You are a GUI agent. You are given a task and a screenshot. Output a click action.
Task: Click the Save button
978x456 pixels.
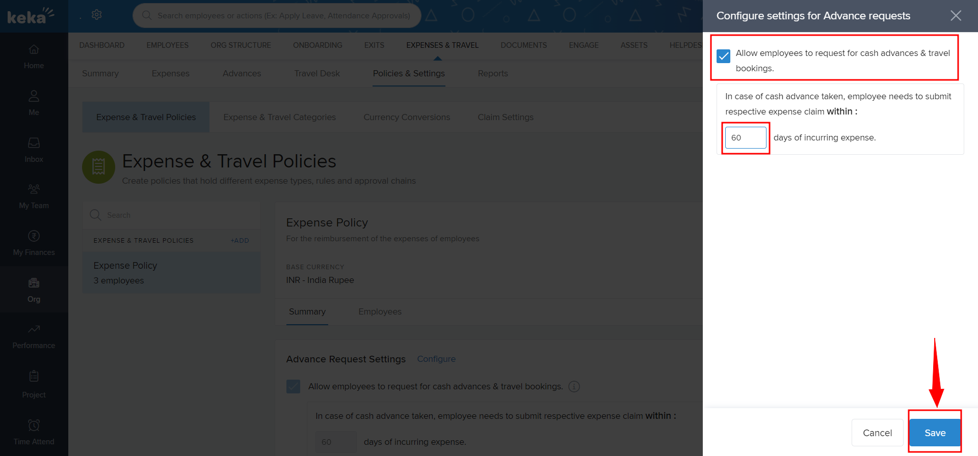tap(935, 433)
